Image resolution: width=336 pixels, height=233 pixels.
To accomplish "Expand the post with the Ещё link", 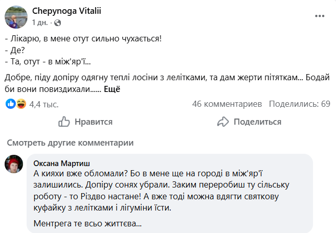I will point(111,89).
